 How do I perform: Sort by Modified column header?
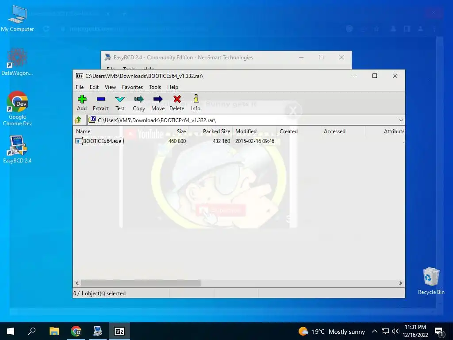click(246, 131)
